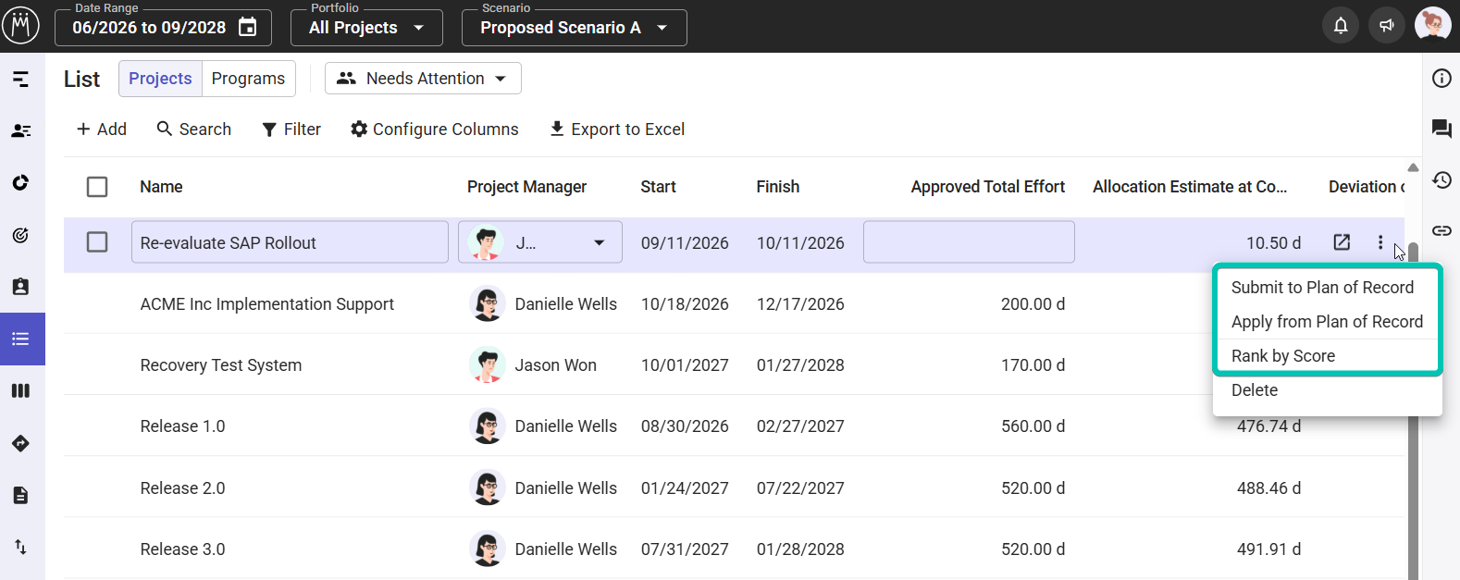Toggle the select-all header checkbox
1460x580 pixels.
point(97,187)
